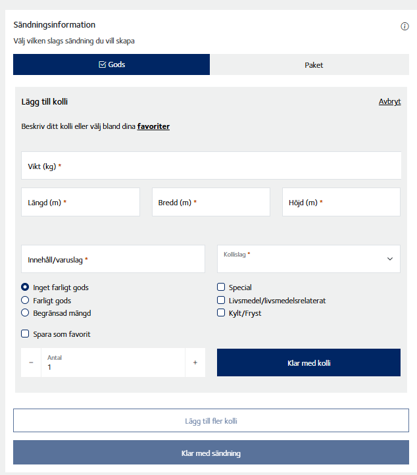Choose the Begränsad mängd radio option

pyautogui.click(x=25, y=313)
